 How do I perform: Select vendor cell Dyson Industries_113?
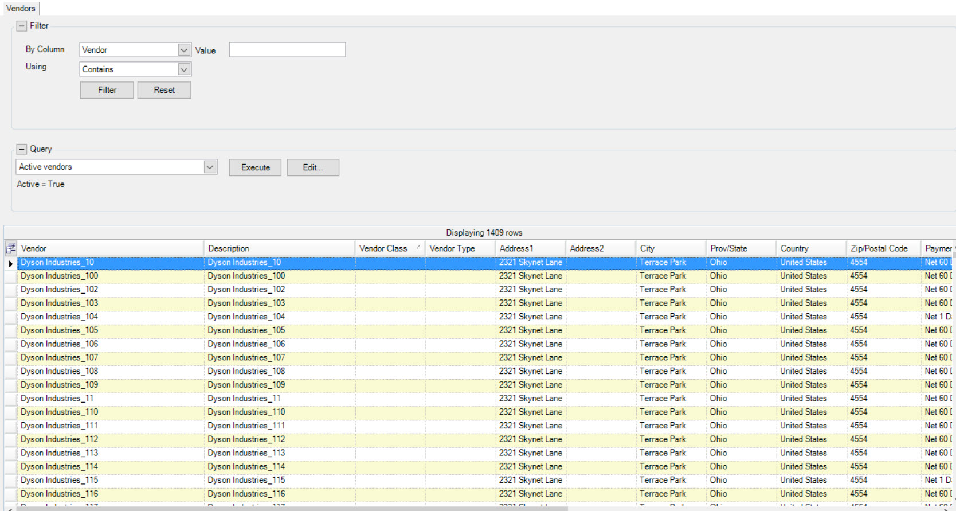pos(111,453)
